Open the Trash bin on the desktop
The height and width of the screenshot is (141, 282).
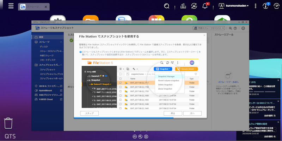point(8,123)
